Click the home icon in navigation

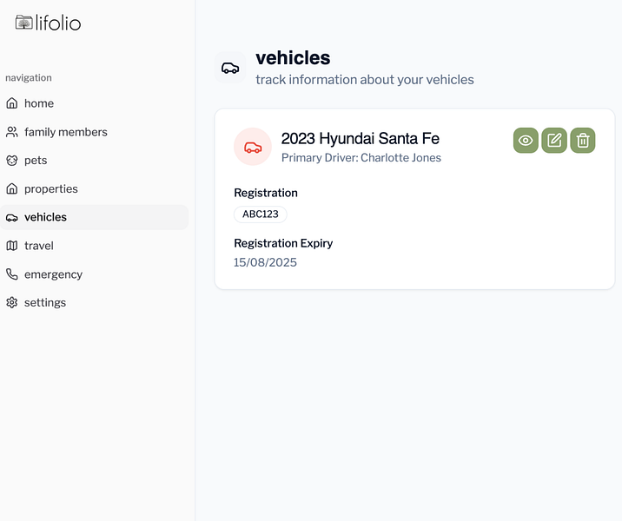pyautogui.click(x=12, y=103)
